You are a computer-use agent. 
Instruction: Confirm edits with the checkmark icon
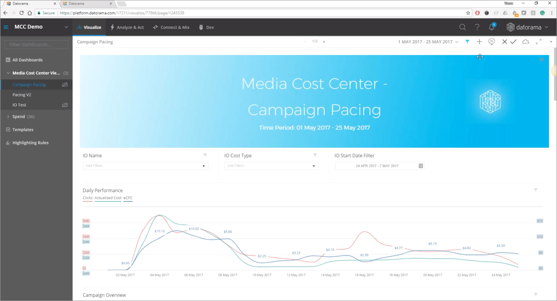tap(514, 42)
